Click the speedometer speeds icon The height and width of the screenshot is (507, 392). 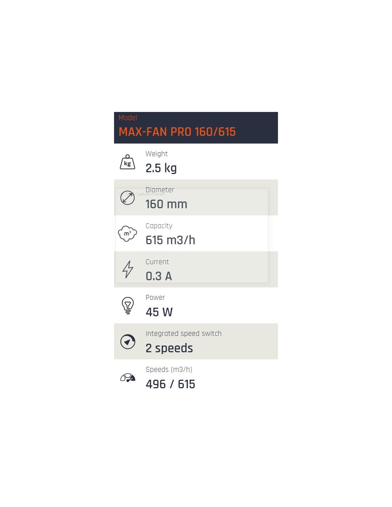[x=128, y=378]
